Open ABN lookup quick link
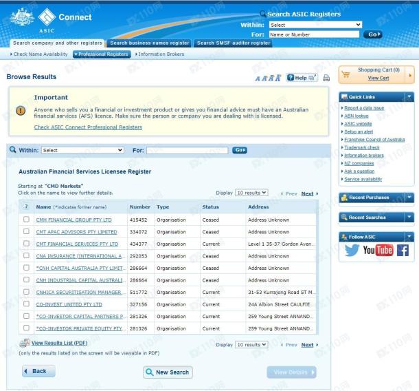 356,116
